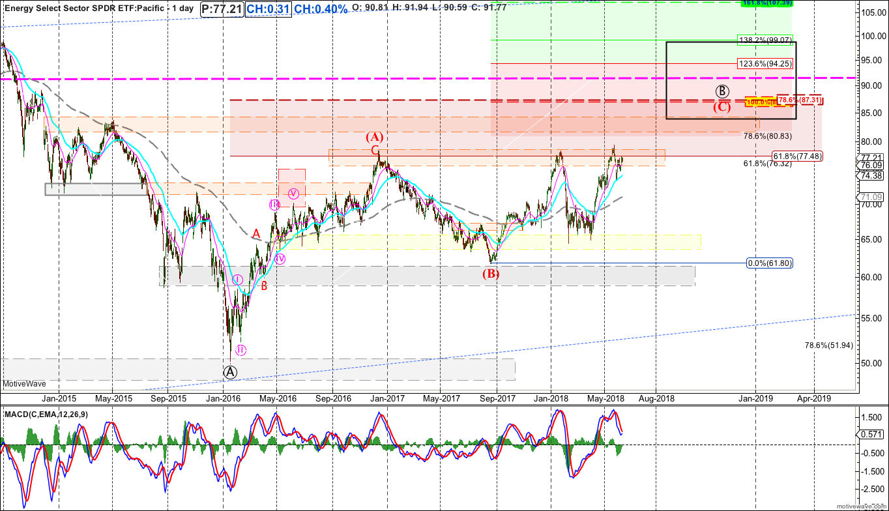Select the 76.09 price axis tag
Viewport: 889px width, 511px height.
coord(871,166)
